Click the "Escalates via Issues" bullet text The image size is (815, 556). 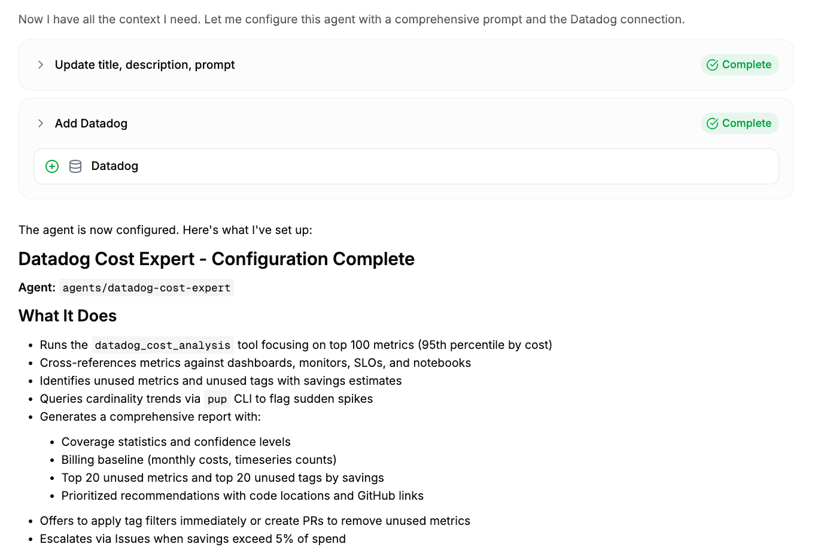192,539
